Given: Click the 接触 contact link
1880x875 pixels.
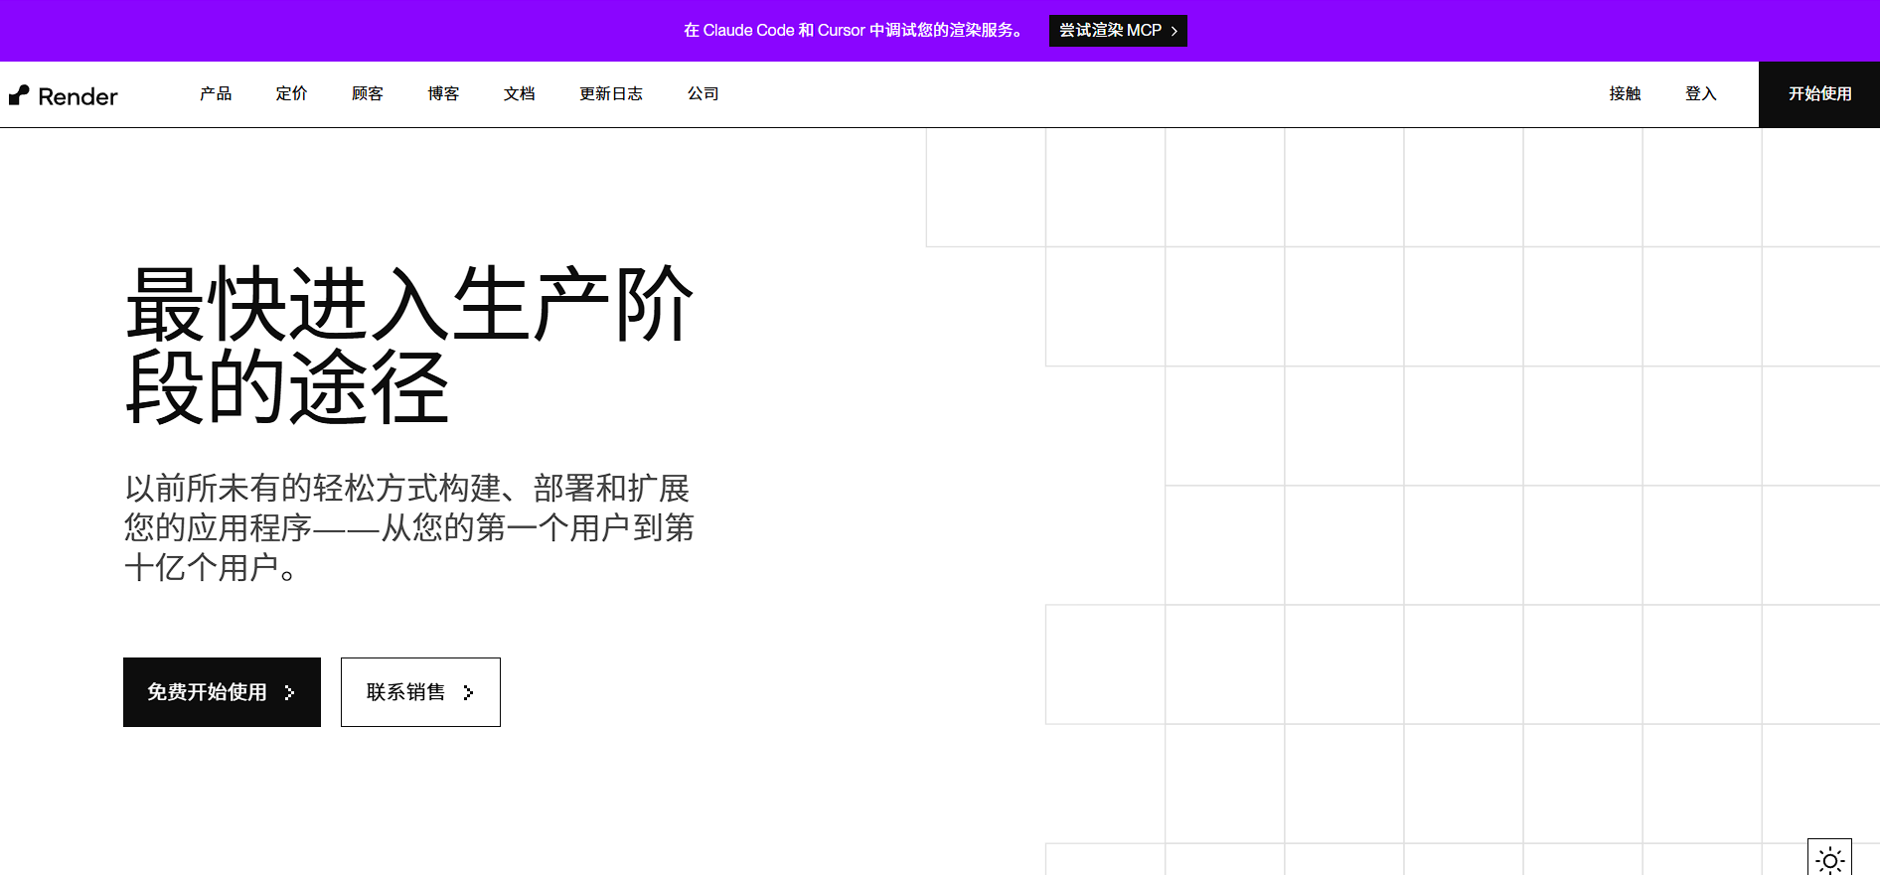Looking at the screenshot, I should (x=1625, y=94).
